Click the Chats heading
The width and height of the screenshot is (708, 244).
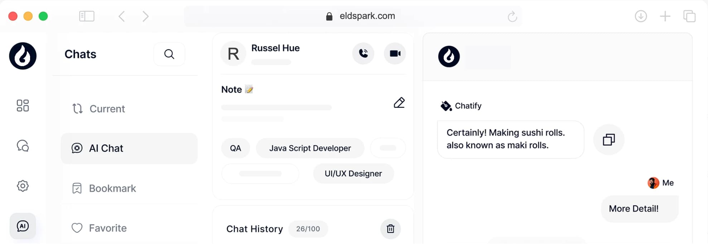point(80,54)
